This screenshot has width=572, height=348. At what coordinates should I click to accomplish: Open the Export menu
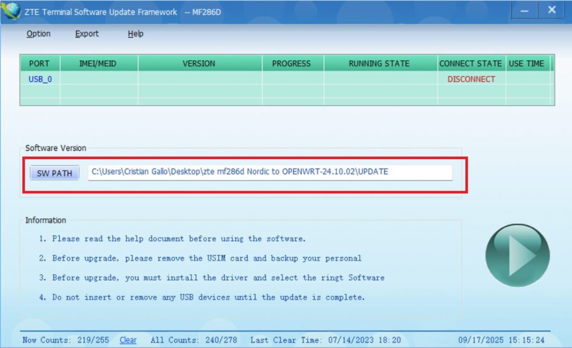point(87,34)
